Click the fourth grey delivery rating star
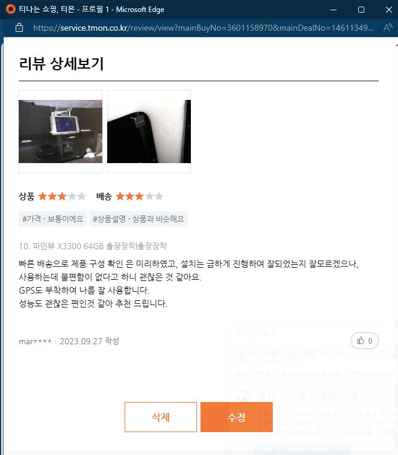Screen dimensions: 398x455 click(x=149, y=196)
